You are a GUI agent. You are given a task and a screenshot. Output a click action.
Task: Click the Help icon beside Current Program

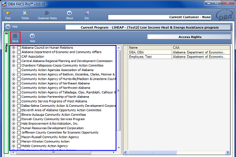[8, 27]
